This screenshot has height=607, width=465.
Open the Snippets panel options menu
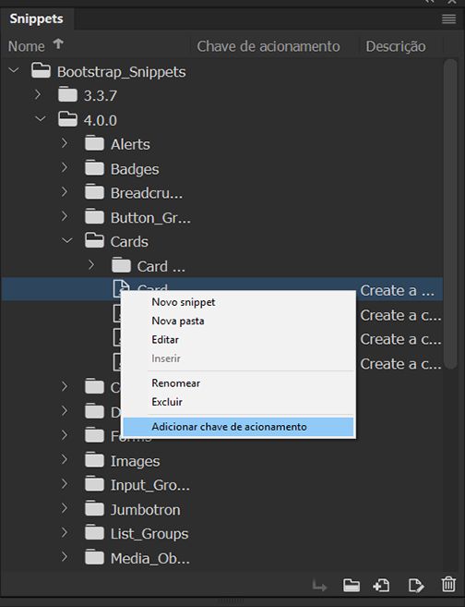pos(448,18)
